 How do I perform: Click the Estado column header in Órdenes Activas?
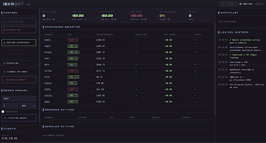[x=155, y=117]
